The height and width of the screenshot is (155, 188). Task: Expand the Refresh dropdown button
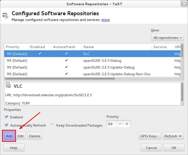173,136
